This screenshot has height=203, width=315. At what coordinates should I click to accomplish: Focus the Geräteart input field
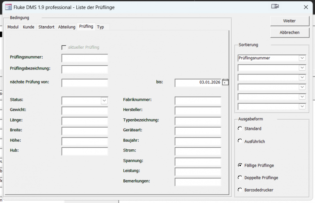[x=198, y=131]
